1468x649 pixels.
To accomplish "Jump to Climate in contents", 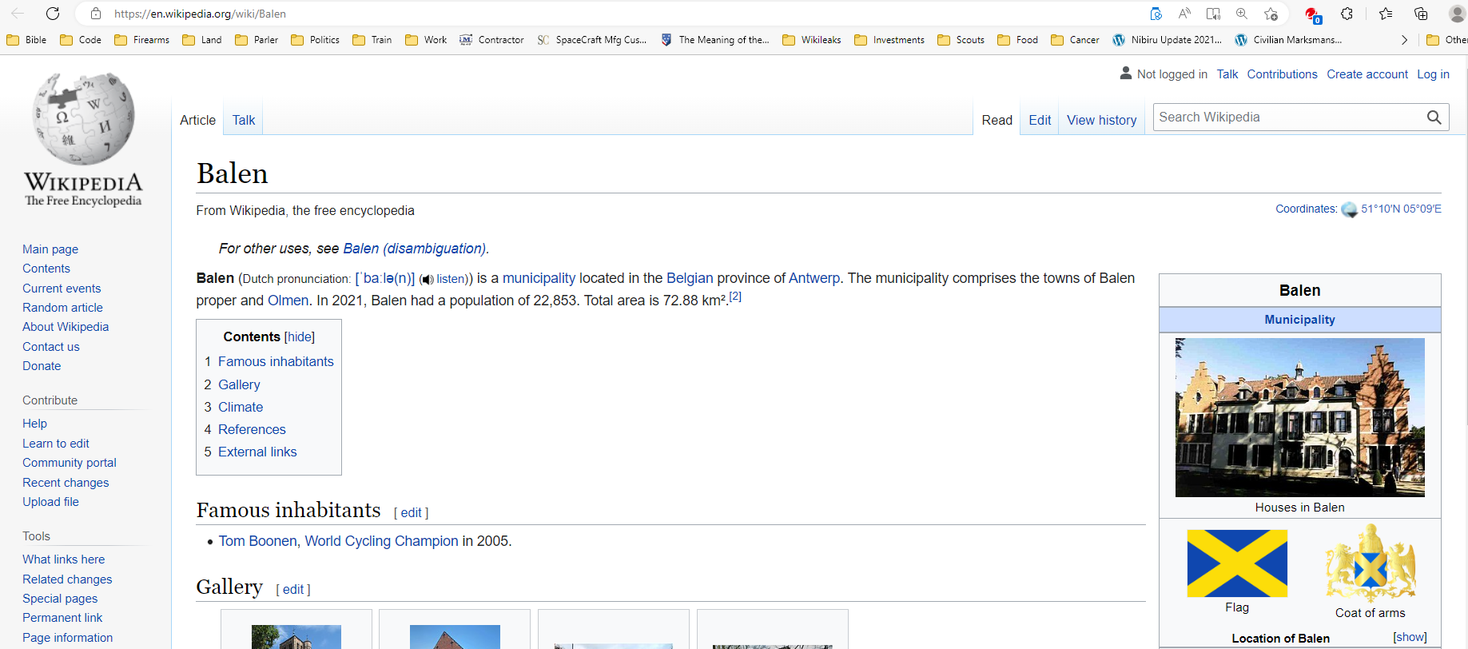I will click(241, 408).
